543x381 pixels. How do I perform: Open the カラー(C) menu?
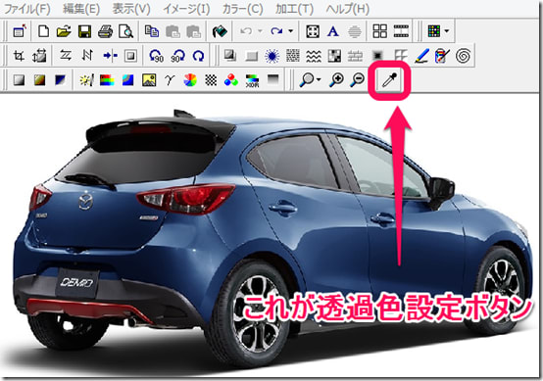[242, 9]
